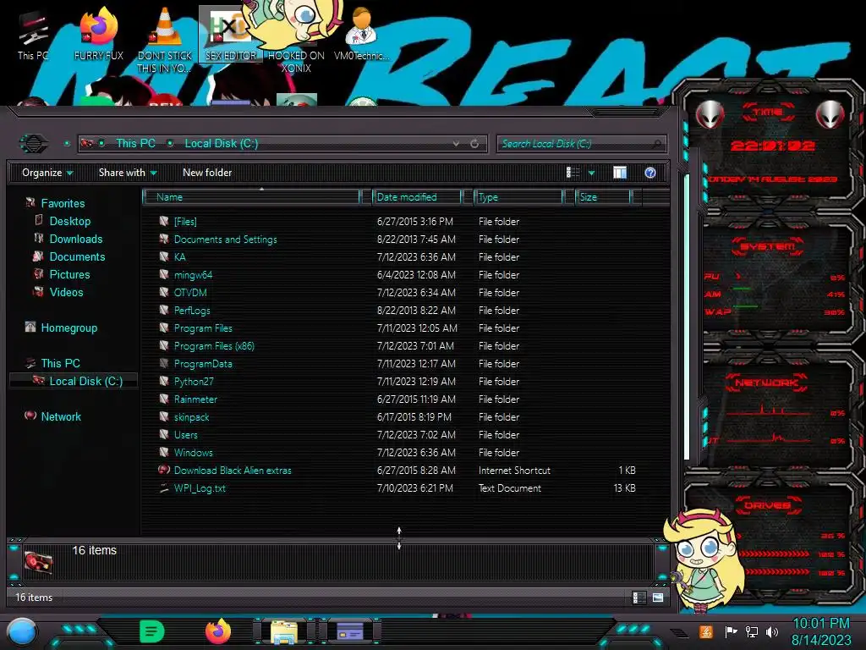Expand the address bar history dropdown

point(456,144)
